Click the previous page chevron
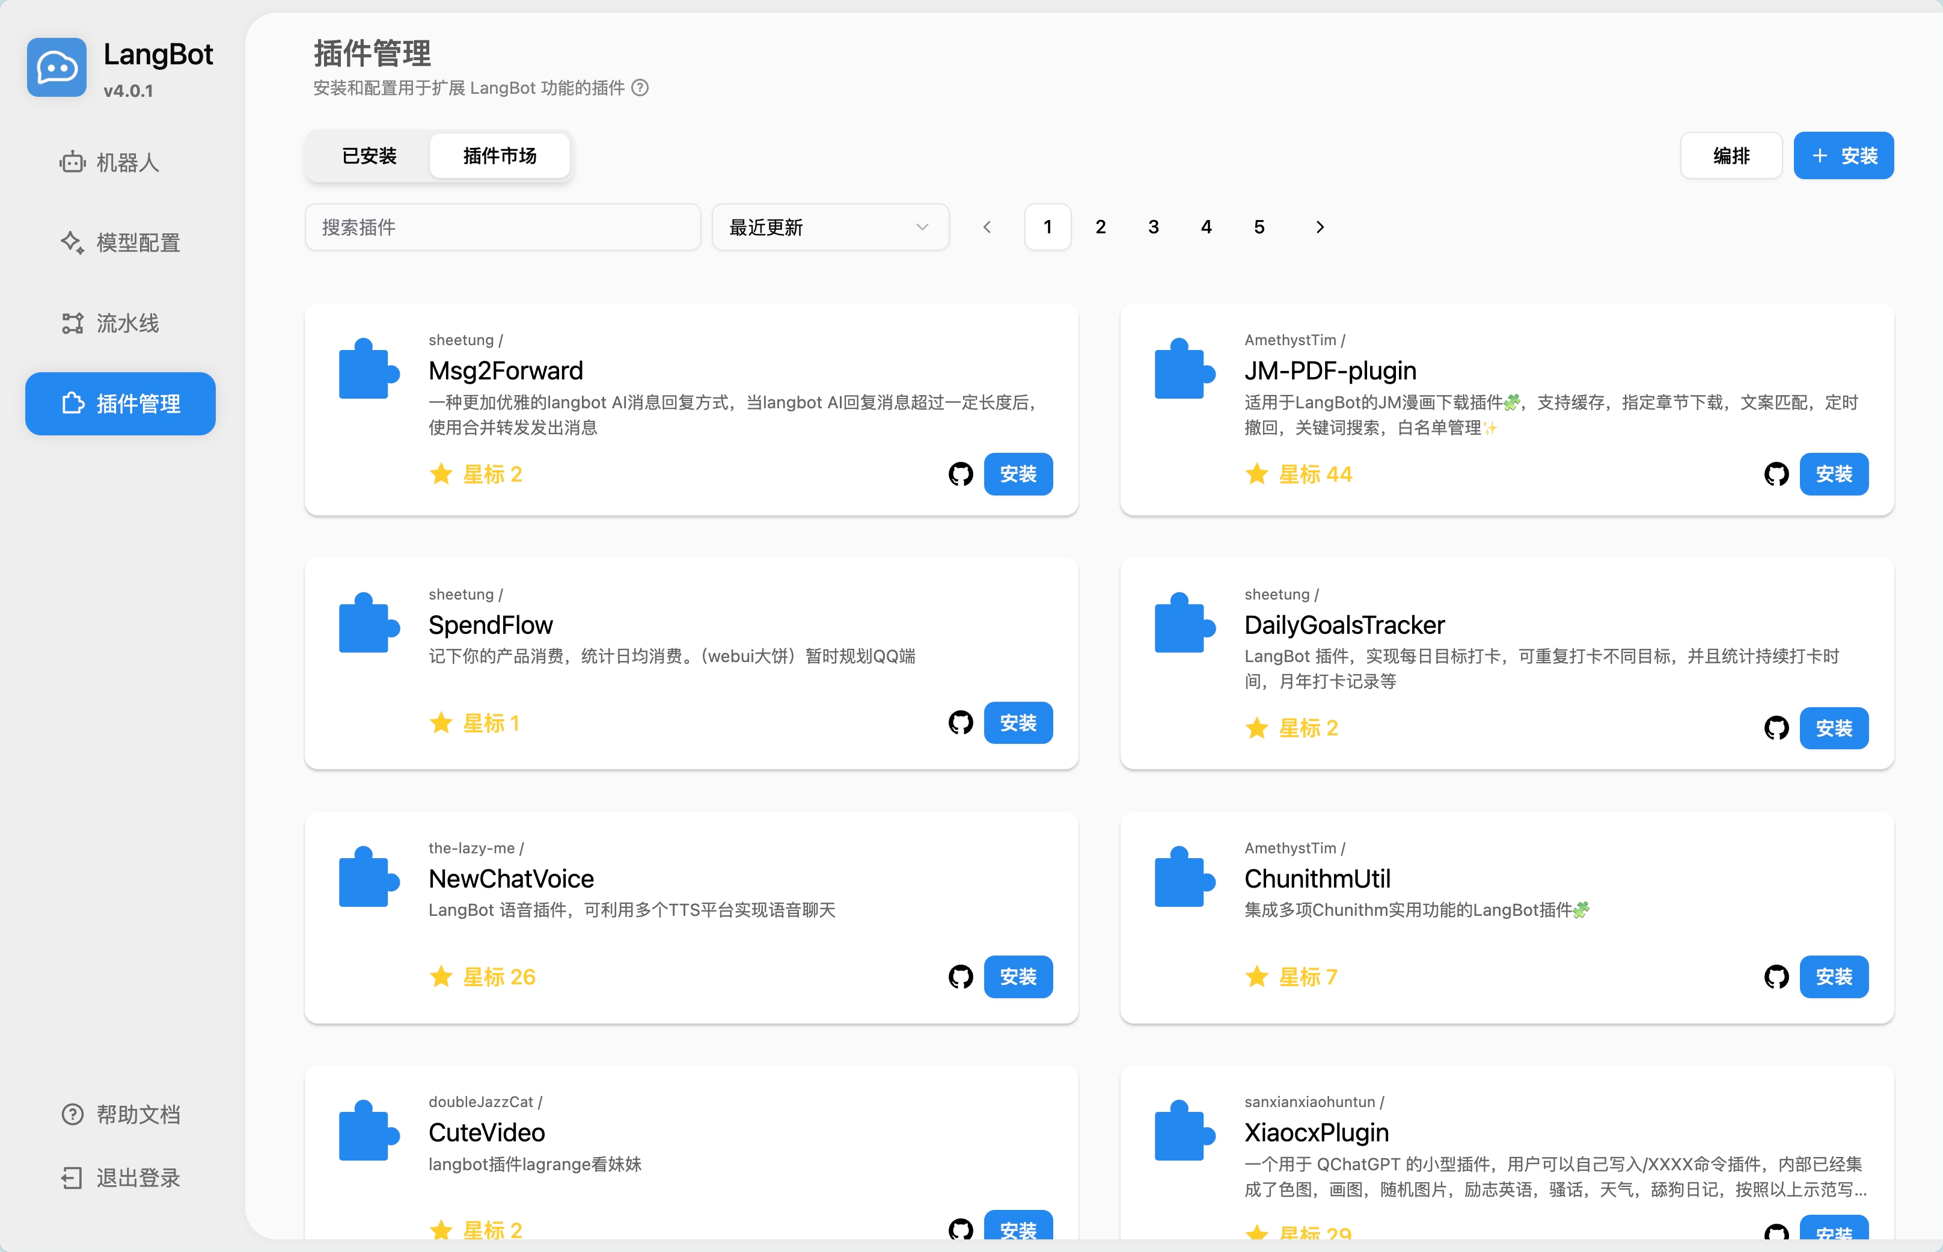 [x=987, y=227]
